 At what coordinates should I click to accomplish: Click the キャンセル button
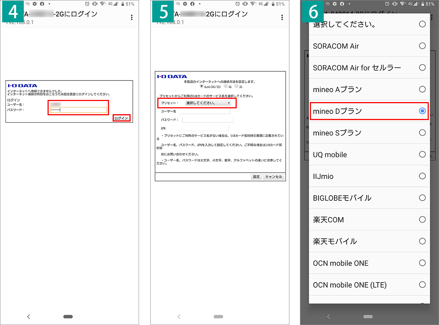click(x=274, y=177)
